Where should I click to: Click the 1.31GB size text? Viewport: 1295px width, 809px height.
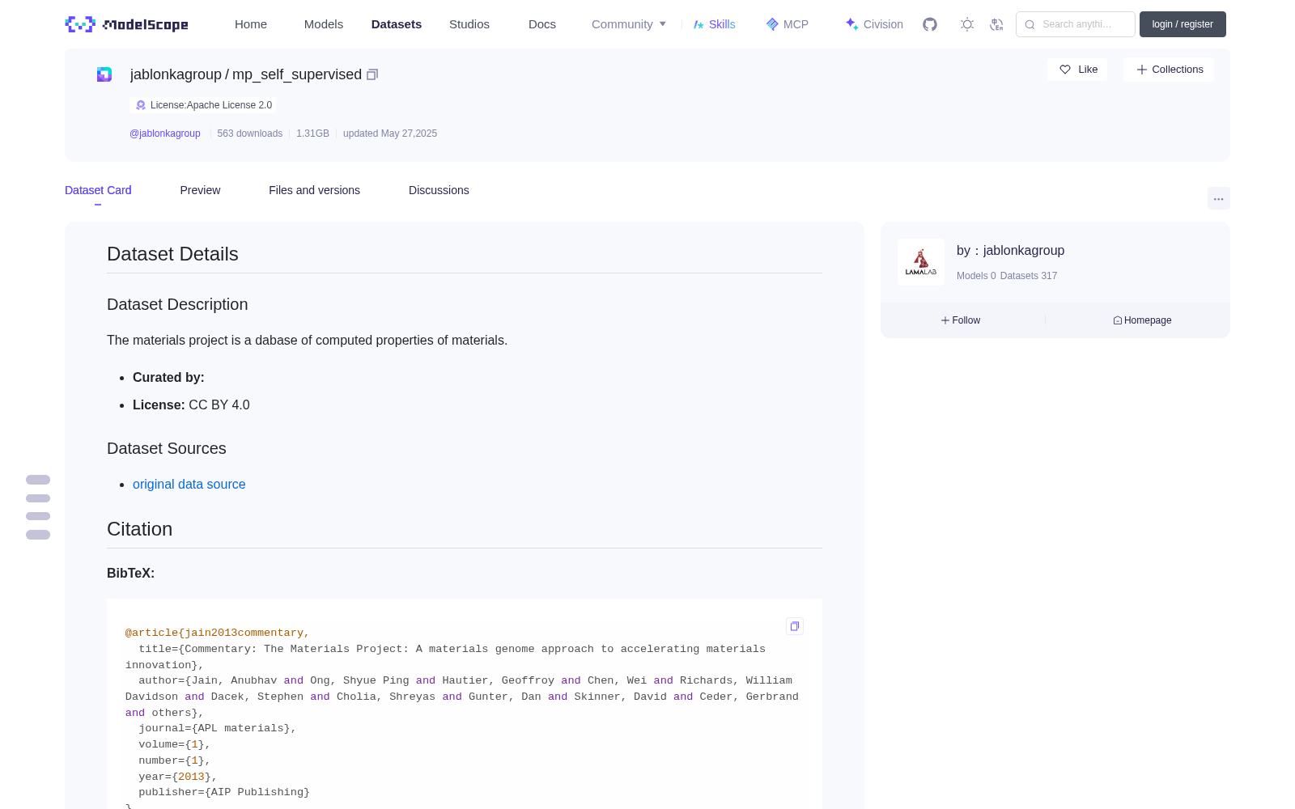(312, 133)
